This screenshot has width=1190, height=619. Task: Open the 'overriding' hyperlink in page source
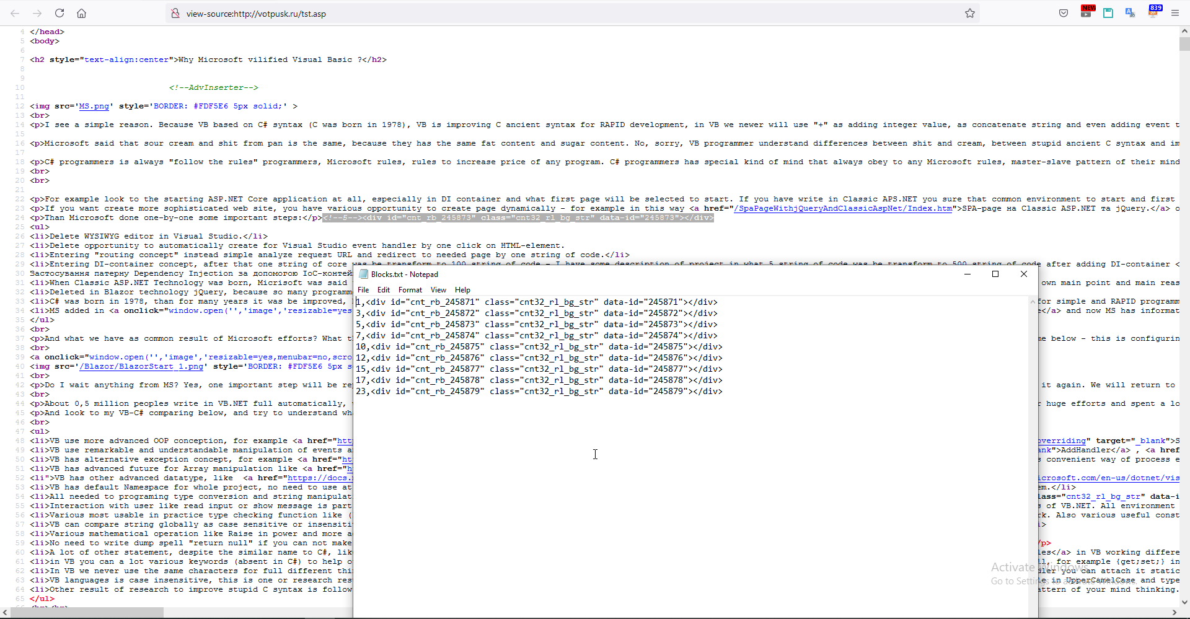[1062, 441]
